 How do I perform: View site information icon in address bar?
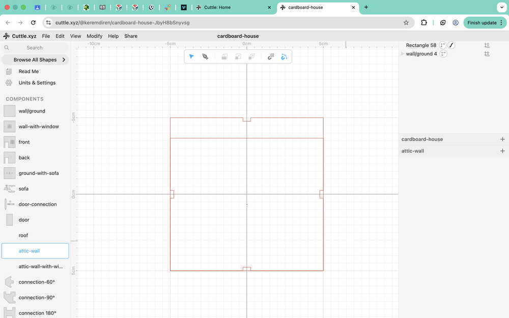[x=48, y=23]
